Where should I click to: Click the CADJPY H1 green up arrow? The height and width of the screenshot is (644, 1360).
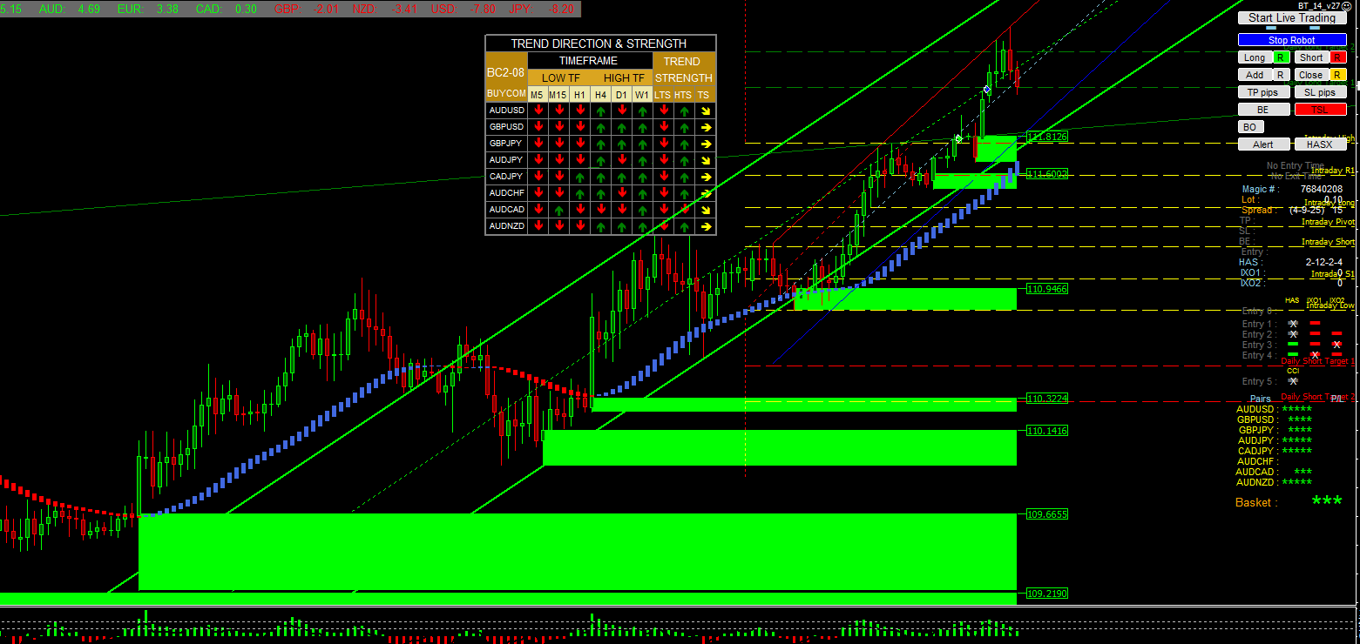[x=579, y=177]
